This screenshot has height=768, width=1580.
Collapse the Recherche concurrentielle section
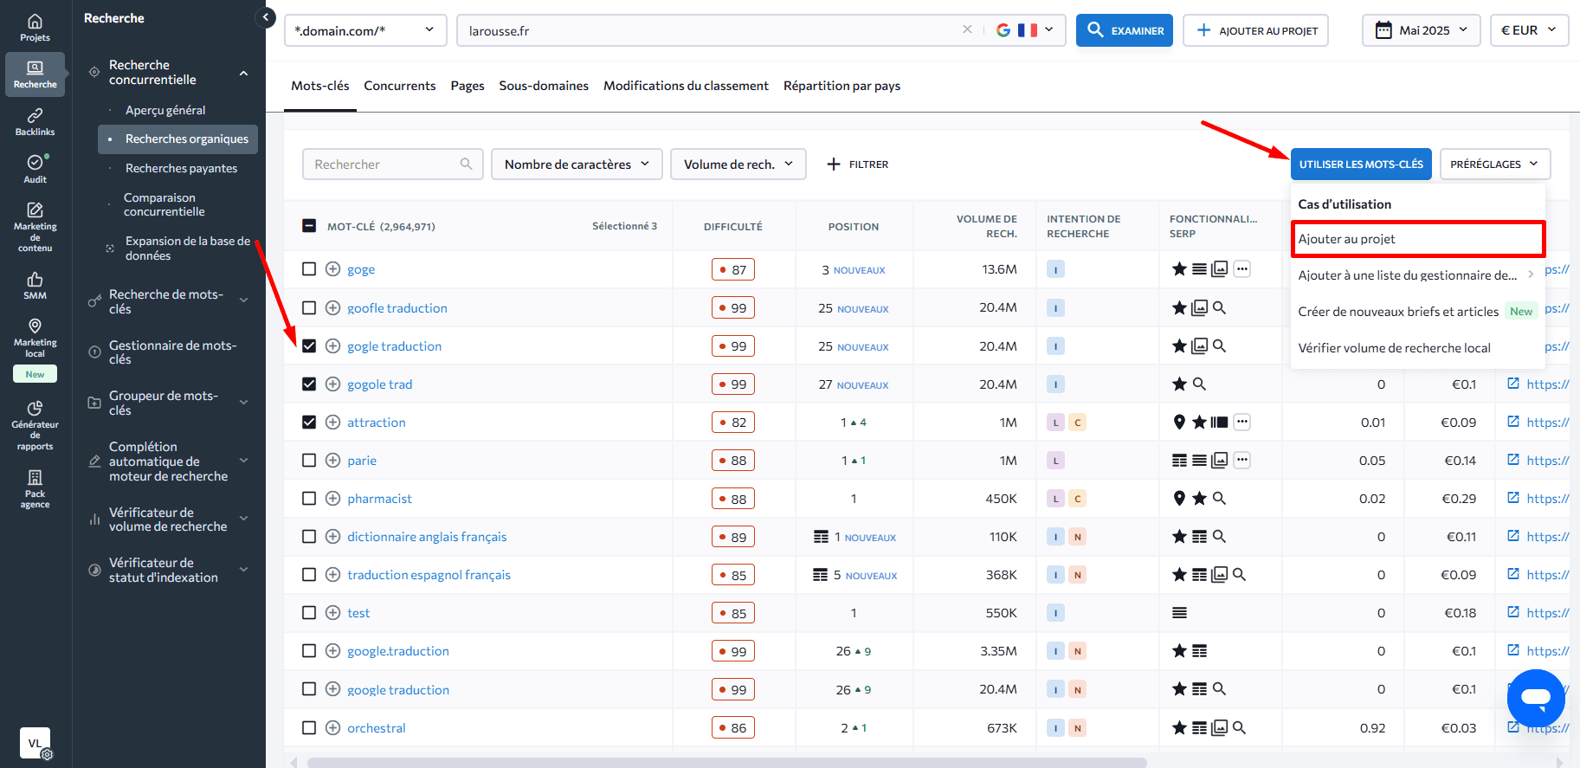[x=244, y=73]
